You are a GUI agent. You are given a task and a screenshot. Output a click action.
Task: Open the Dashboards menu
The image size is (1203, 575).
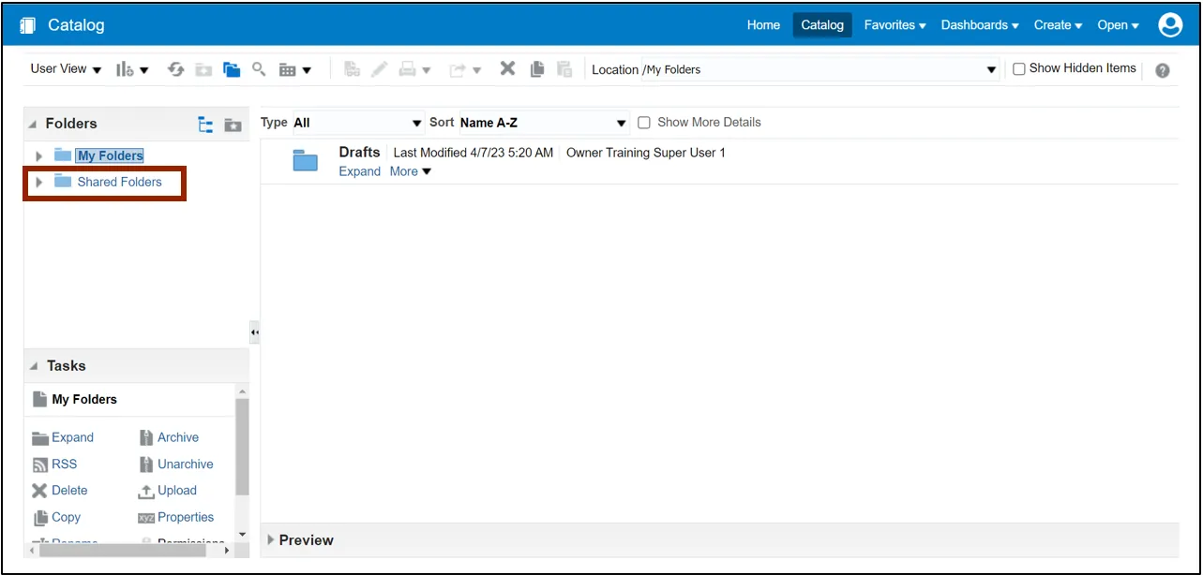click(x=979, y=25)
